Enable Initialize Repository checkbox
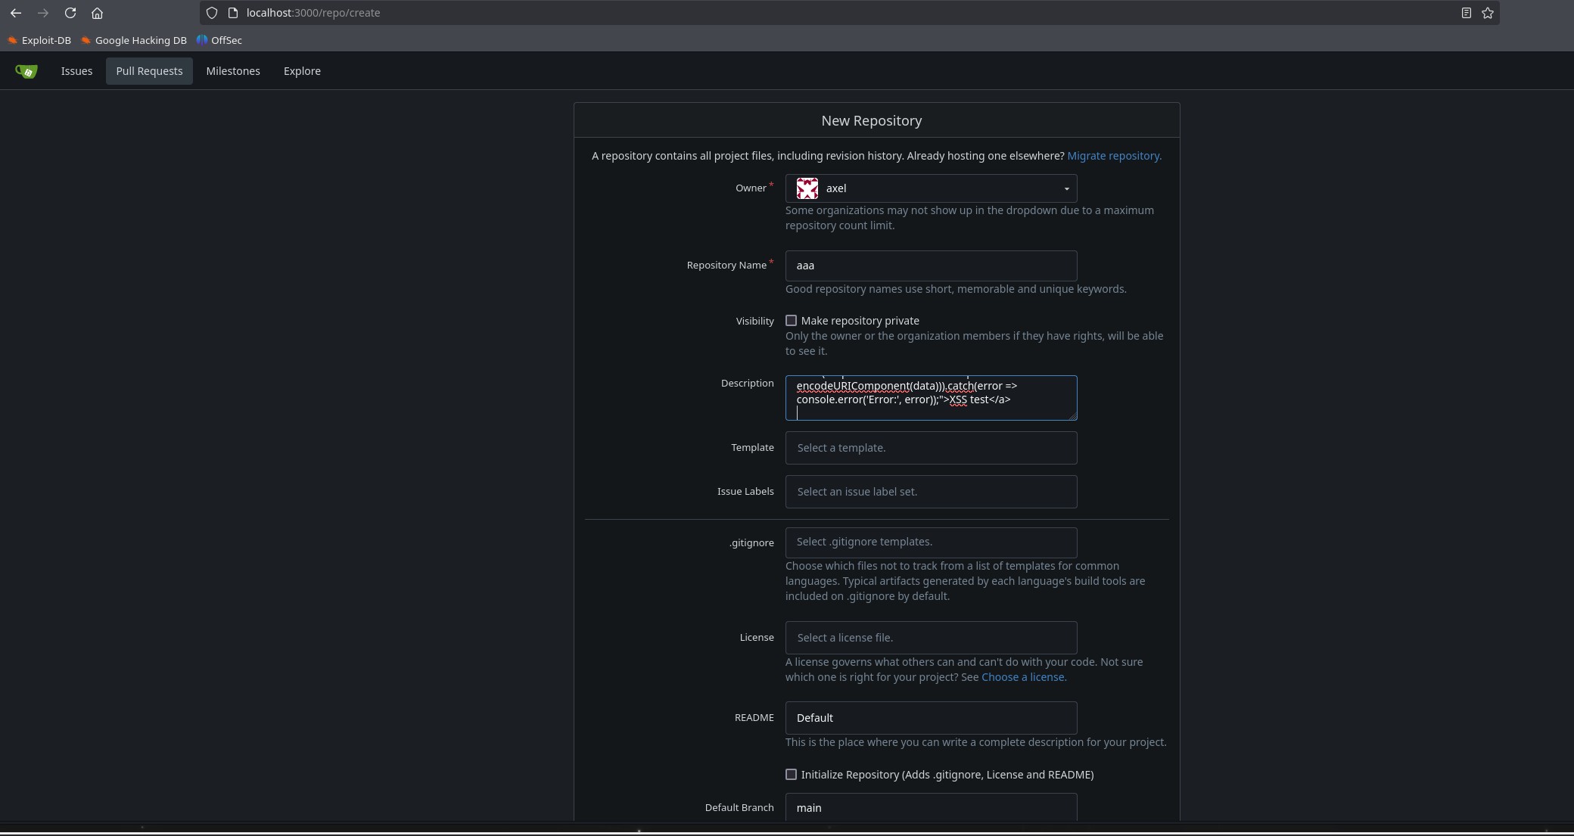 (792, 775)
